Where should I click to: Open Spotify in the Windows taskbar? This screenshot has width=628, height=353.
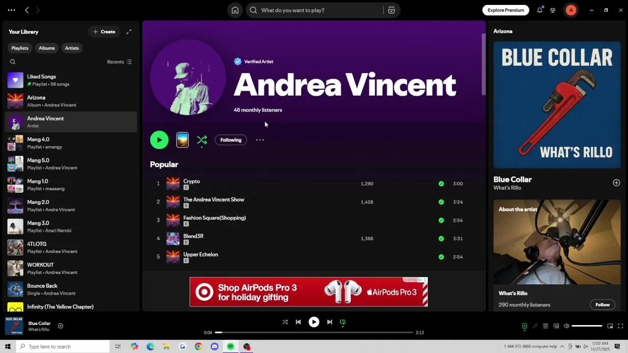coord(230,347)
